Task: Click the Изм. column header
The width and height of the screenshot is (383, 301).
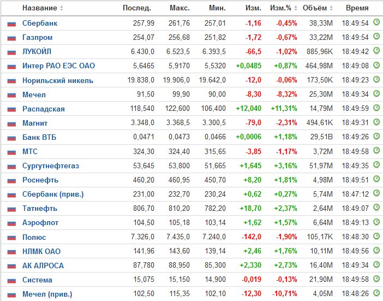Action: pos(253,8)
